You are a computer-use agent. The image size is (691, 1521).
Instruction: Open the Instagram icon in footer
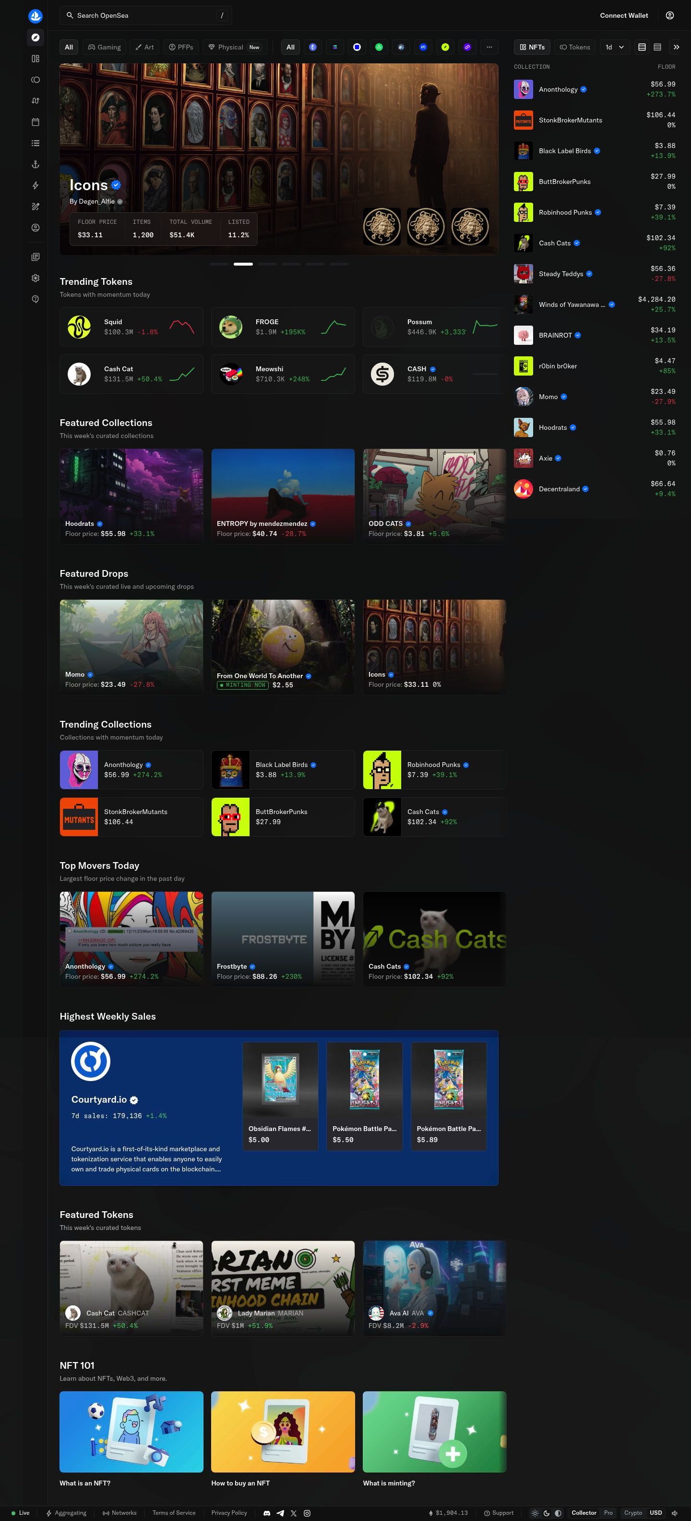tap(307, 1513)
